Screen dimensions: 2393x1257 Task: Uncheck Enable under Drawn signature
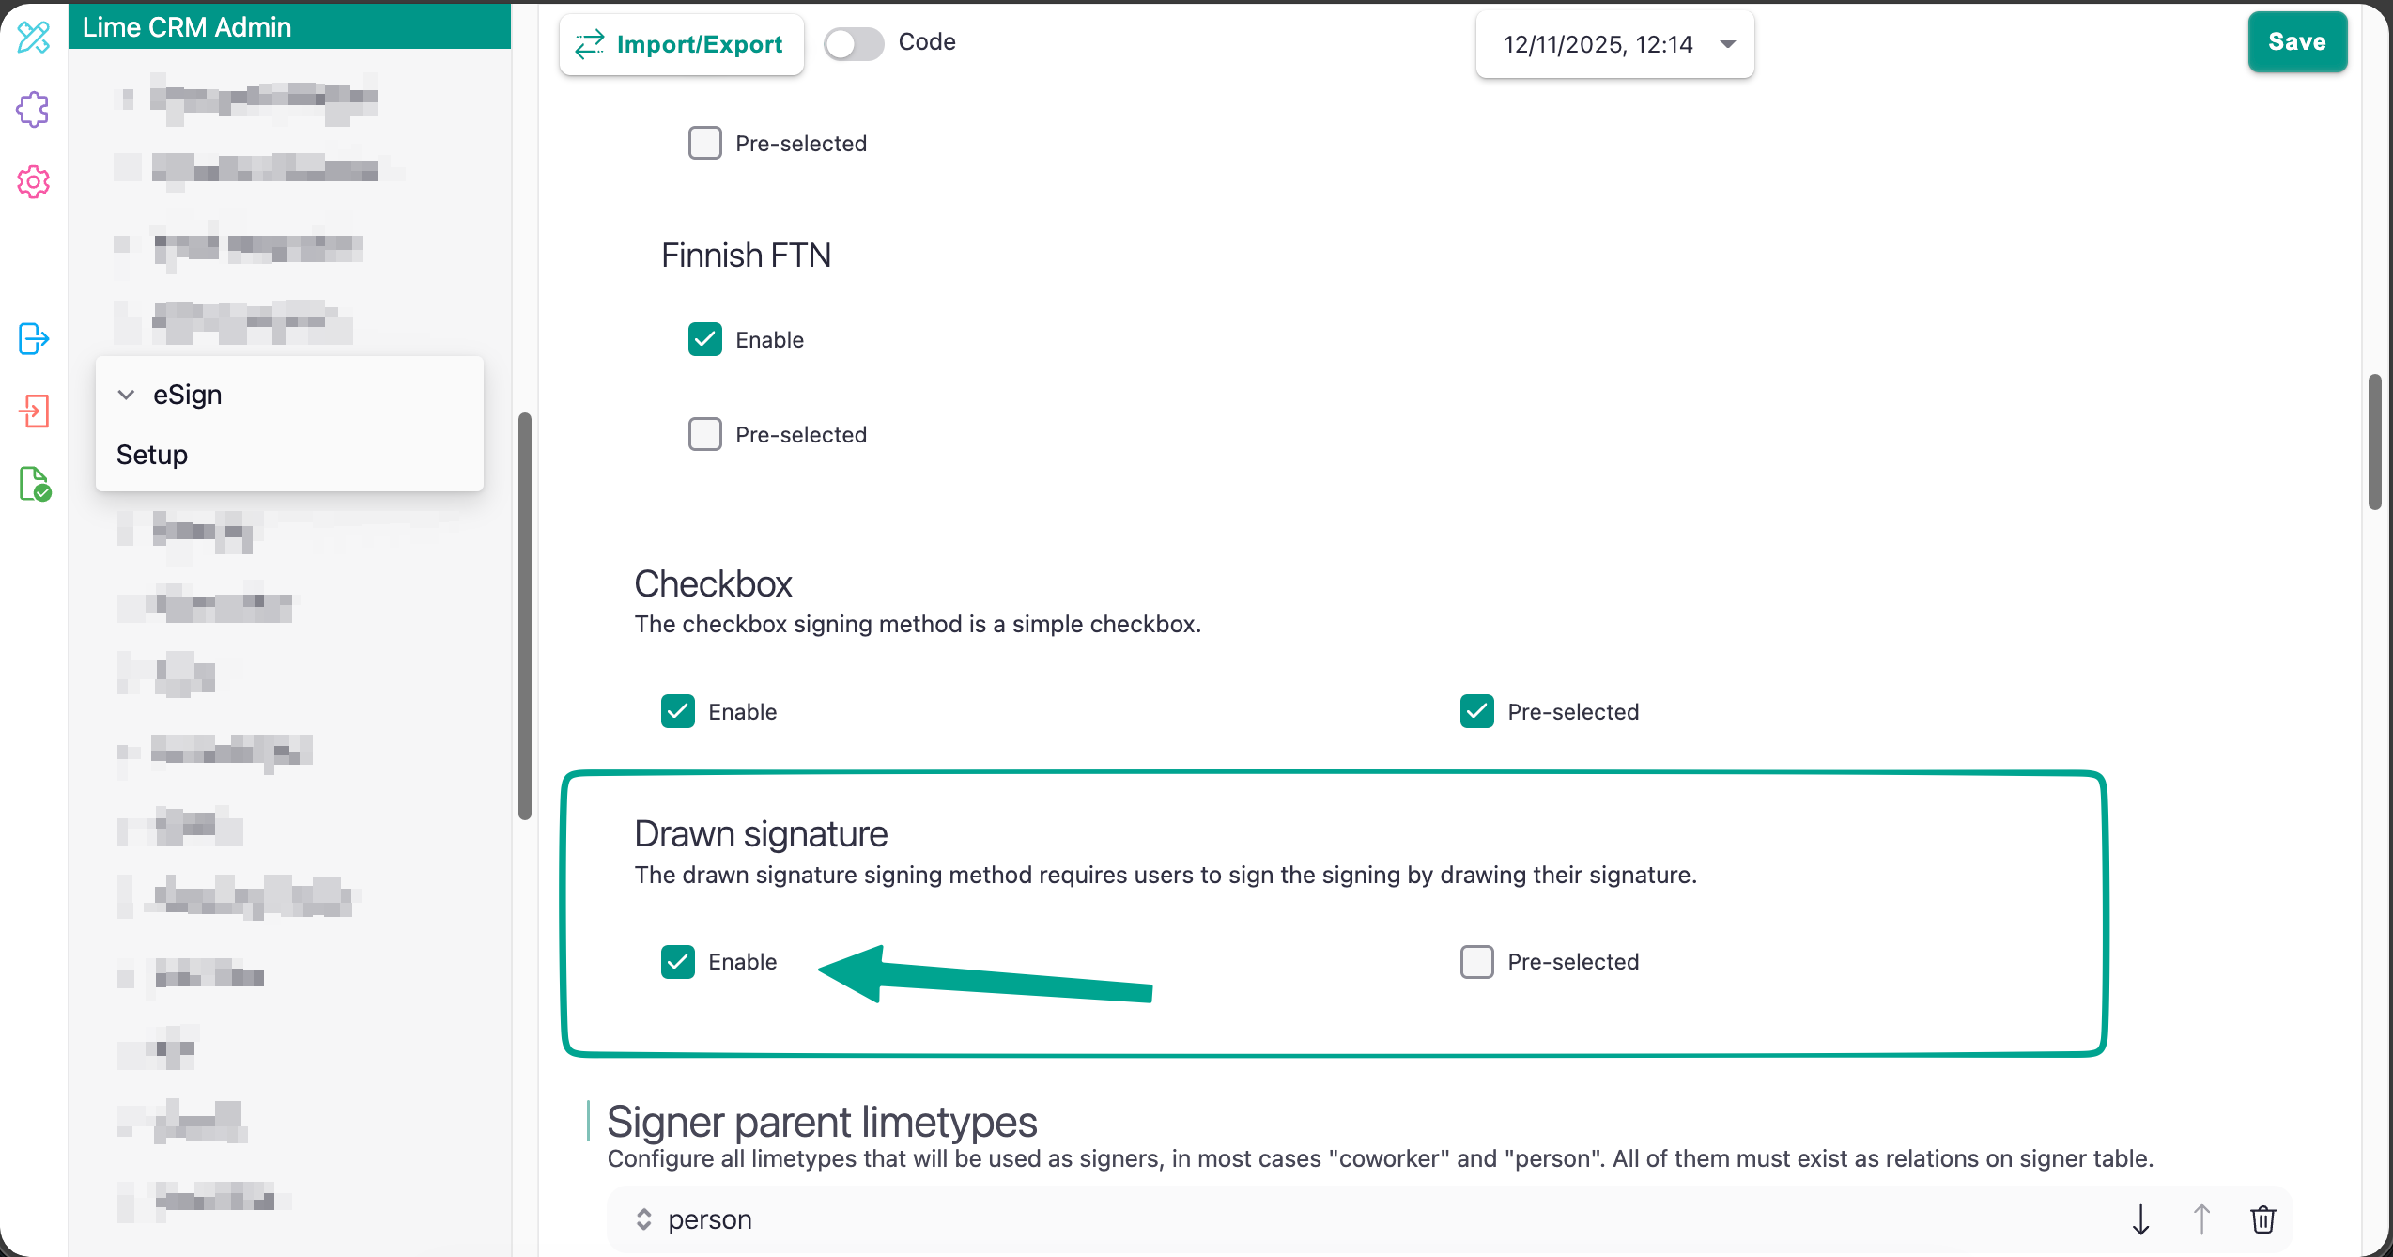pos(678,962)
